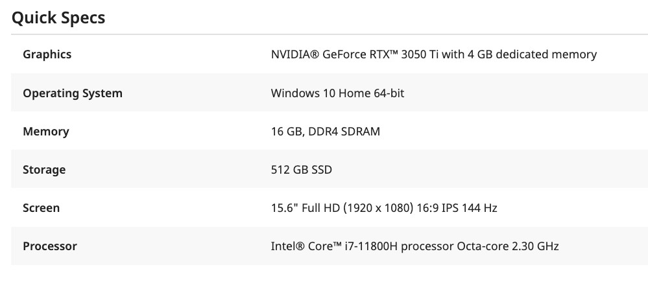Click the '4 GB dedicated memory' text

(x=533, y=54)
